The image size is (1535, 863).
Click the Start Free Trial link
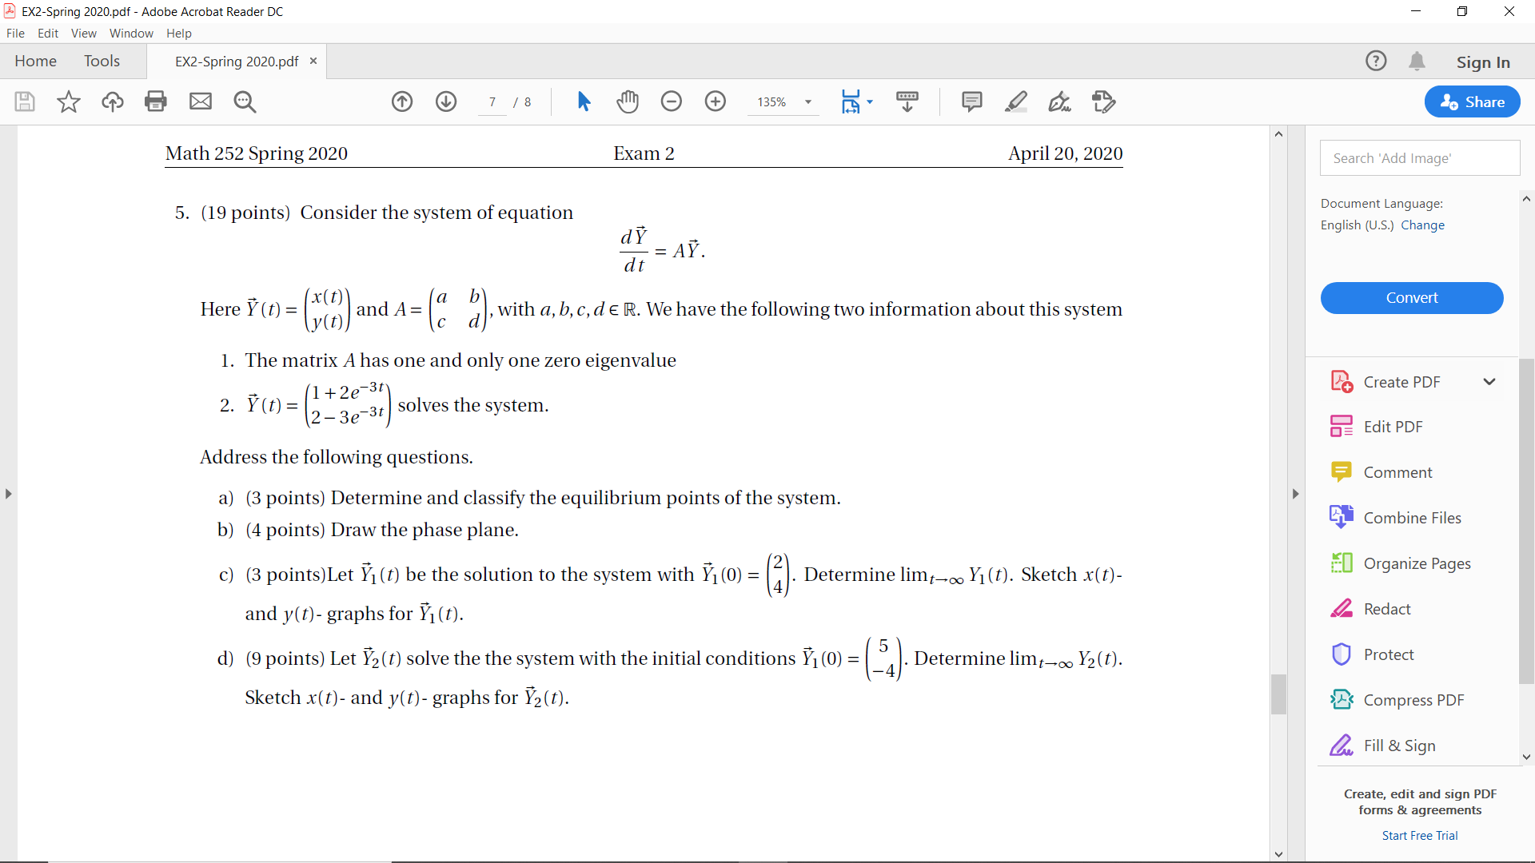pos(1419,835)
